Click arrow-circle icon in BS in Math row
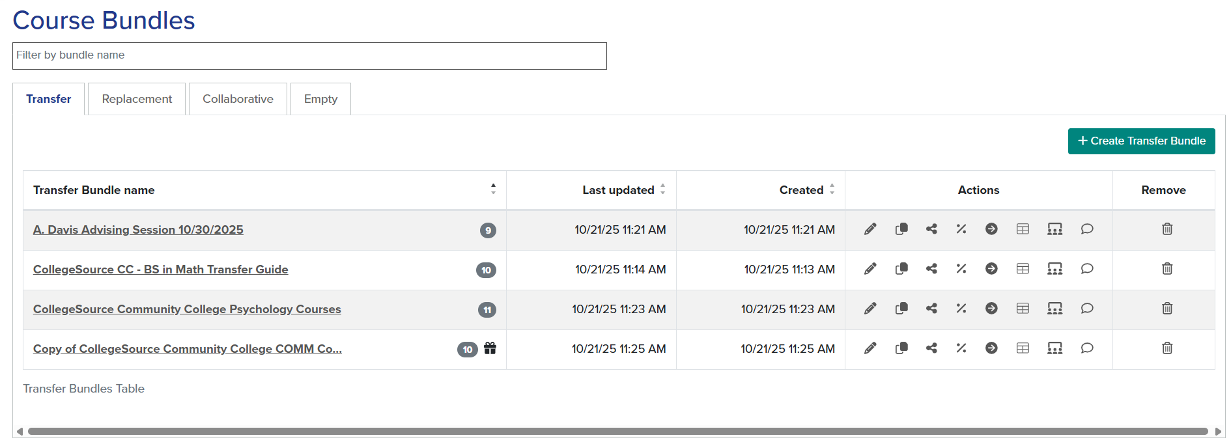The width and height of the screenshot is (1231, 444). (x=991, y=269)
